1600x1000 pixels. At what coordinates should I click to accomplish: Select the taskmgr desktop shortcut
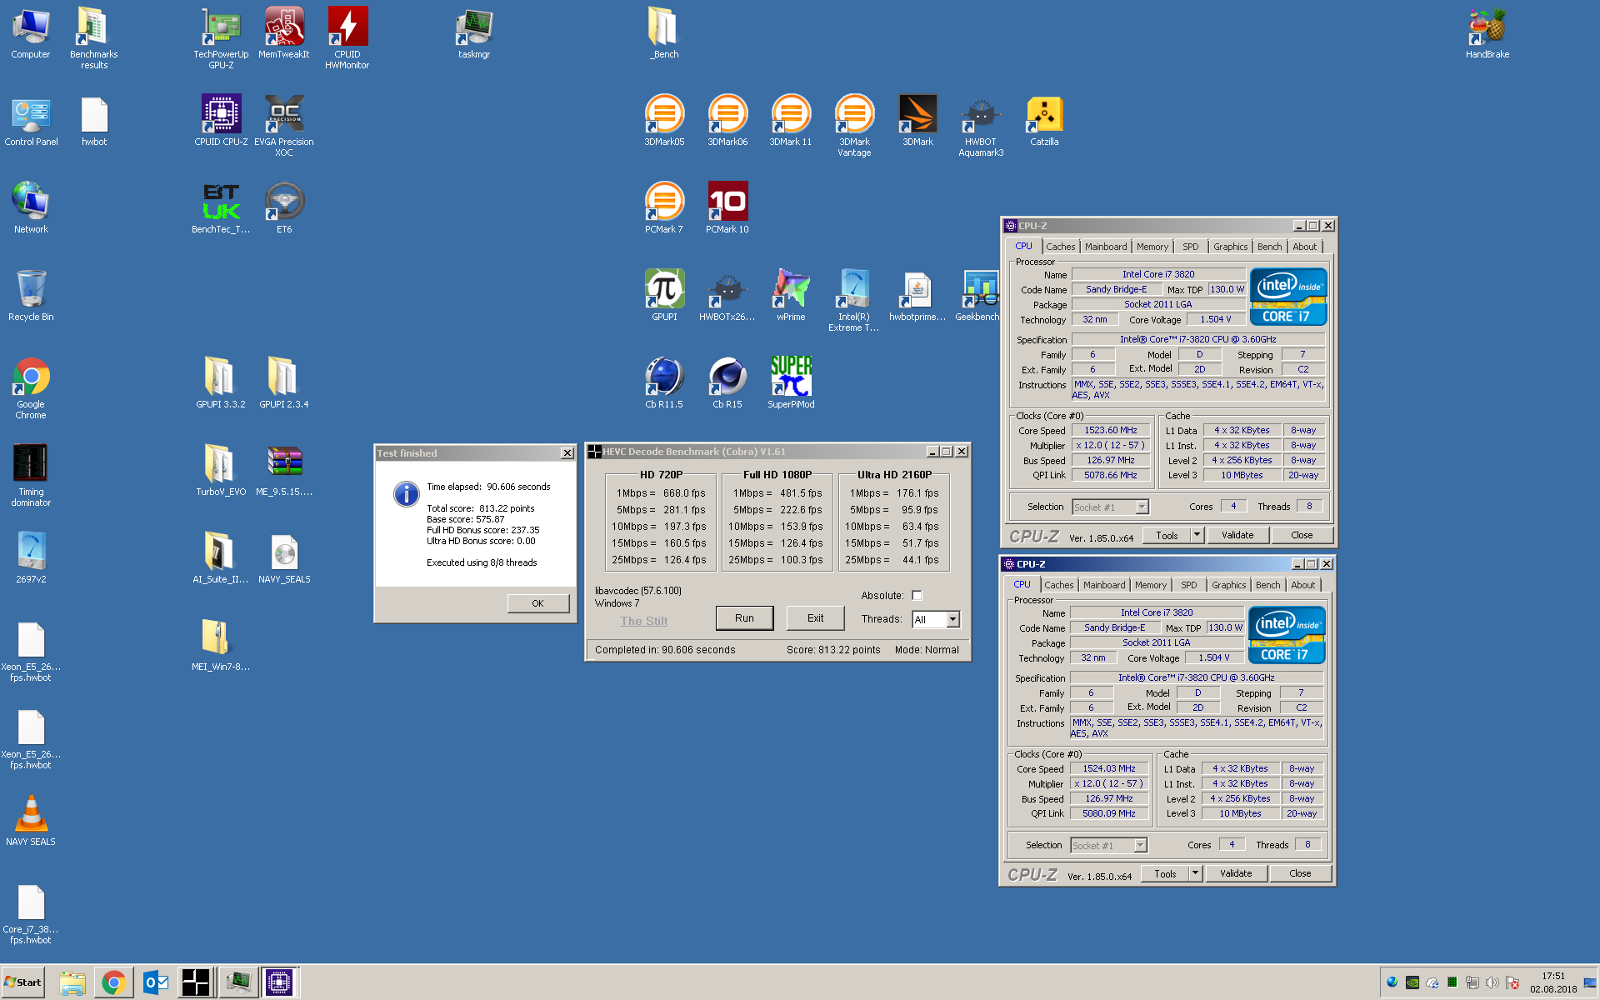(x=474, y=33)
